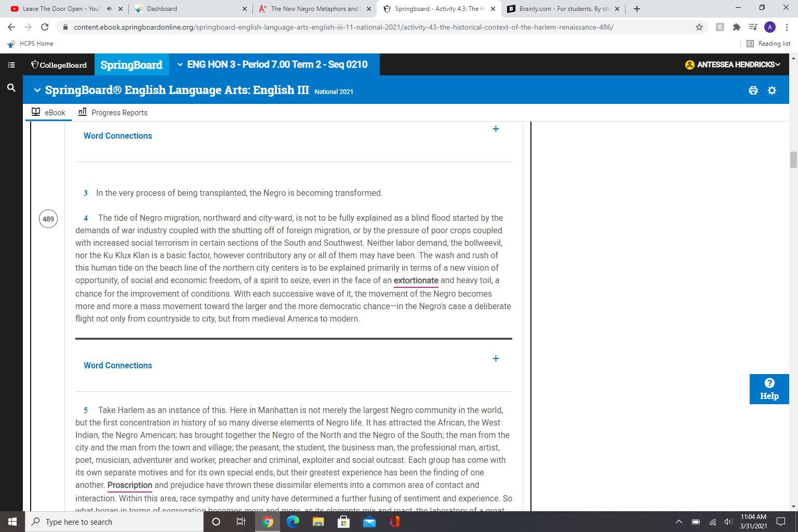Open the settings gear in the blue header
Image resolution: width=798 pixels, height=532 pixels.
tap(772, 90)
